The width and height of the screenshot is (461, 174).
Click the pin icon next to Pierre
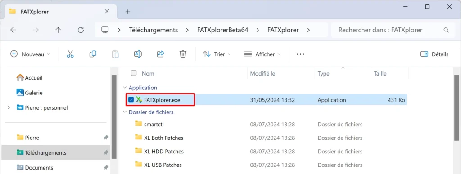106,138
